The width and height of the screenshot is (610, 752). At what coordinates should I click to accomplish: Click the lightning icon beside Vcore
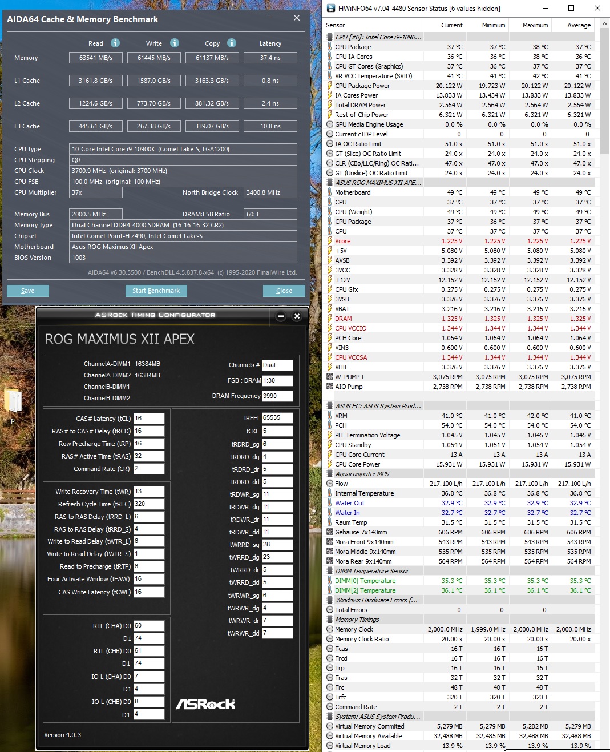click(x=330, y=241)
